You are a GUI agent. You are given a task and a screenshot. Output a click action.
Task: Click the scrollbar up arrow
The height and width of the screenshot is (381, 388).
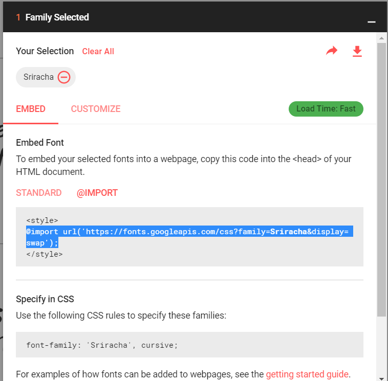(x=382, y=38)
